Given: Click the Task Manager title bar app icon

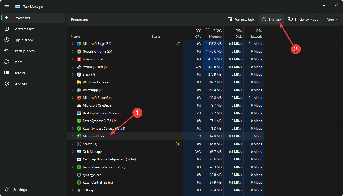Looking at the screenshot, I should pyautogui.click(x=18, y=6).
